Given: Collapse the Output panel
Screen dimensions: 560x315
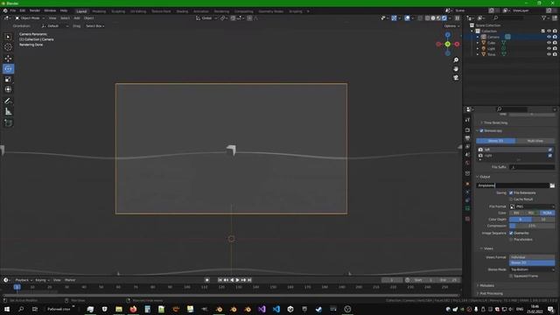Looking at the screenshot, I should 485,177.
